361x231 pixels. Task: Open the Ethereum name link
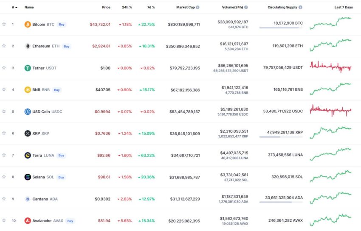click(41, 46)
